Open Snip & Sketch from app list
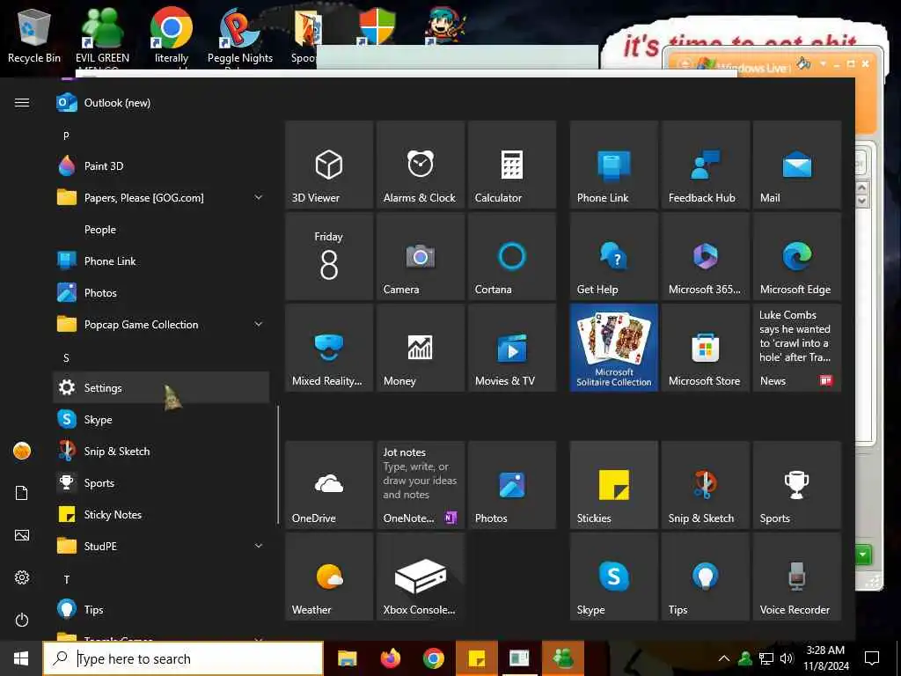 (x=161, y=452)
